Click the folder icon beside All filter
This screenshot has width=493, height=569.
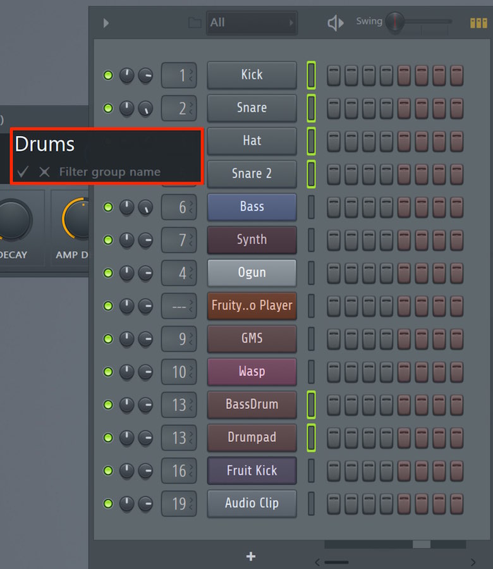[x=195, y=23]
